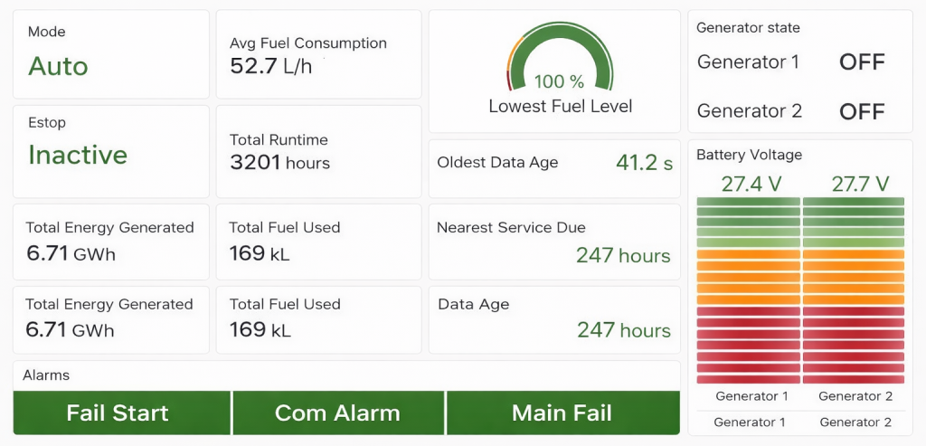Select the 3201 hours total runtime value
The height and width of the screenshot is (446, 926).
280,163
